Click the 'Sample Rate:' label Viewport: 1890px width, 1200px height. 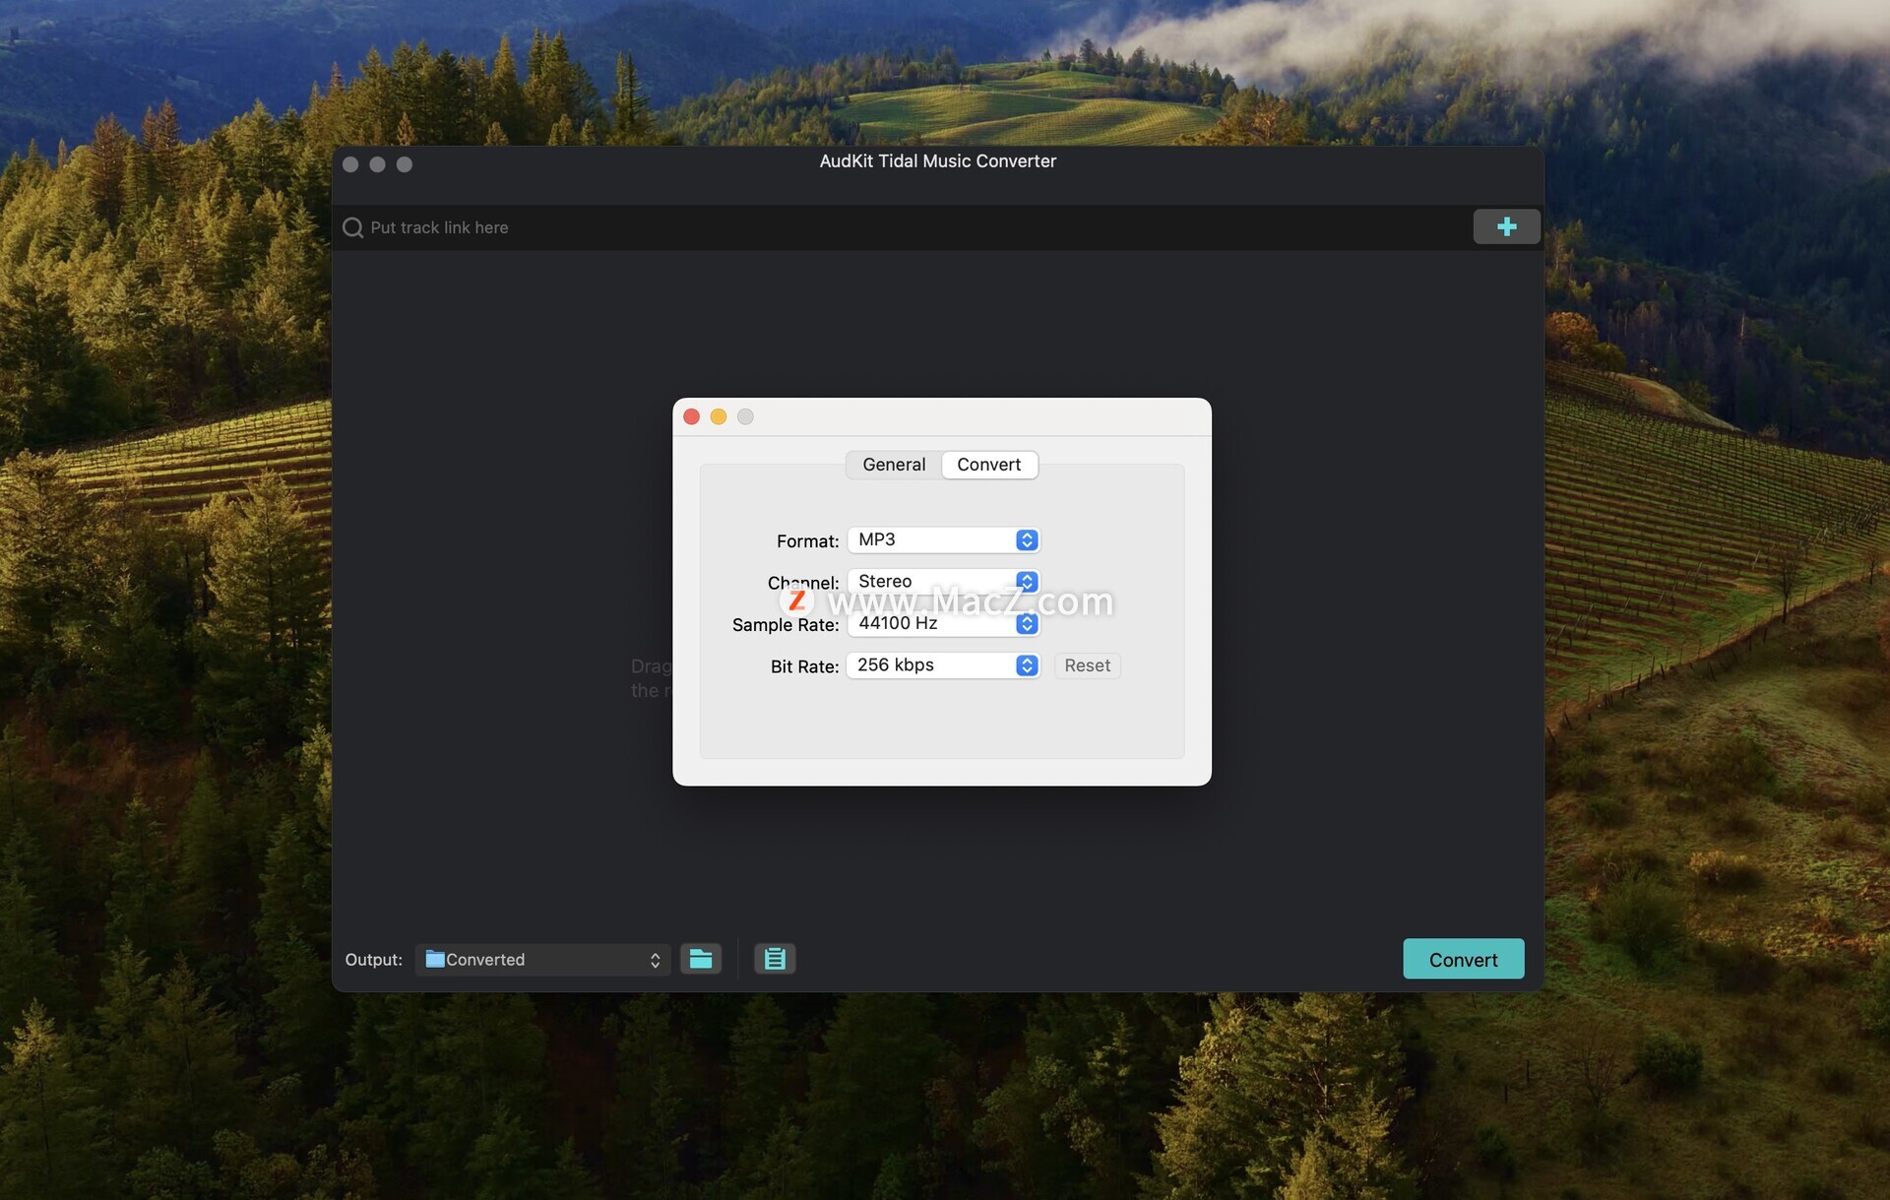point(785,625)
